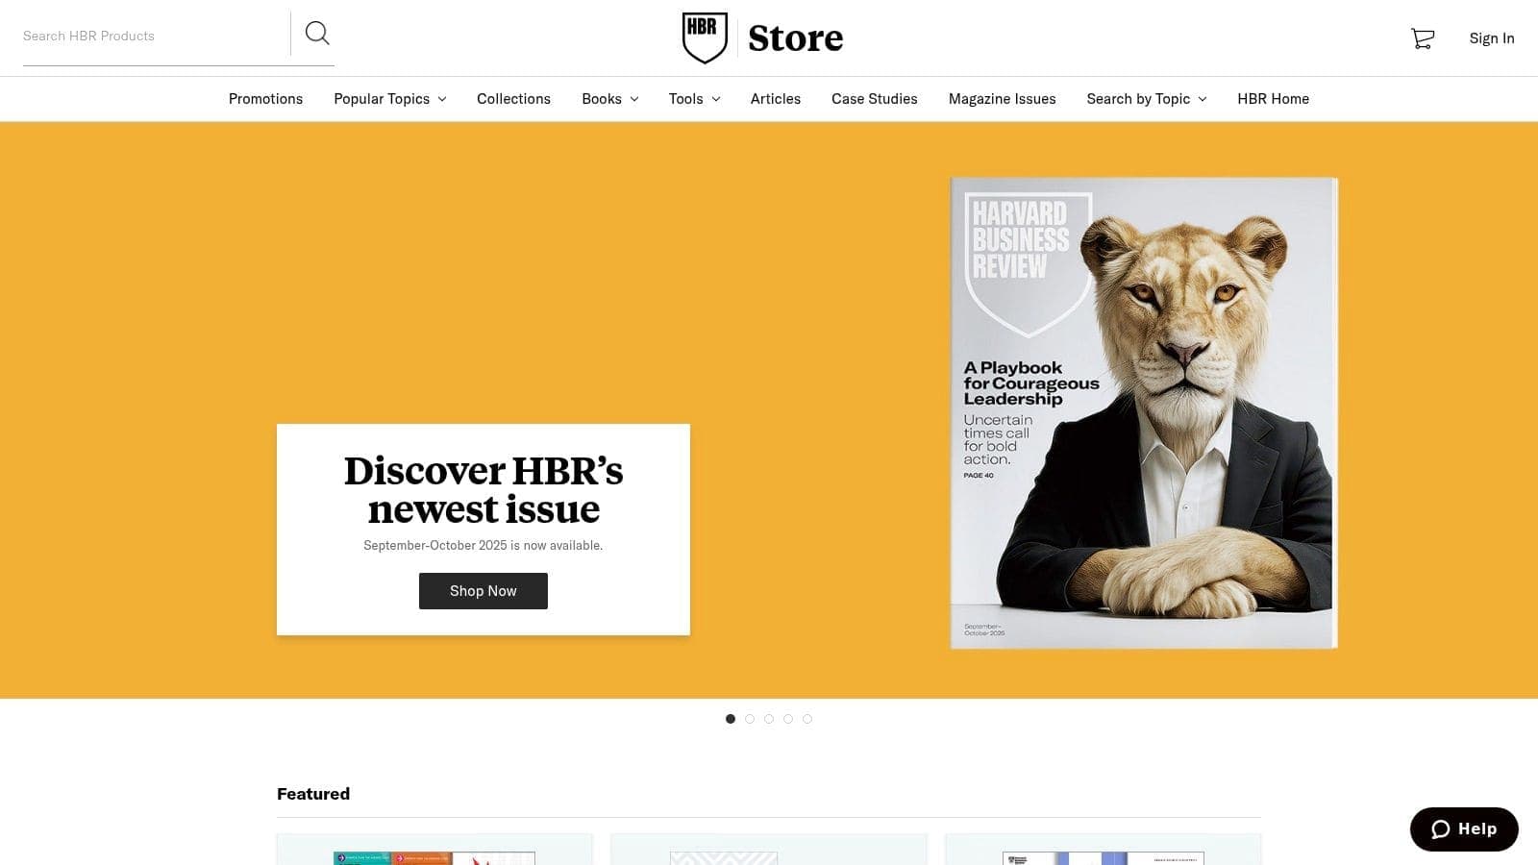The width and height of the screenshot is (1538, 865).
Task: Click the HBR shield logo
Action: tap(705, 37)
